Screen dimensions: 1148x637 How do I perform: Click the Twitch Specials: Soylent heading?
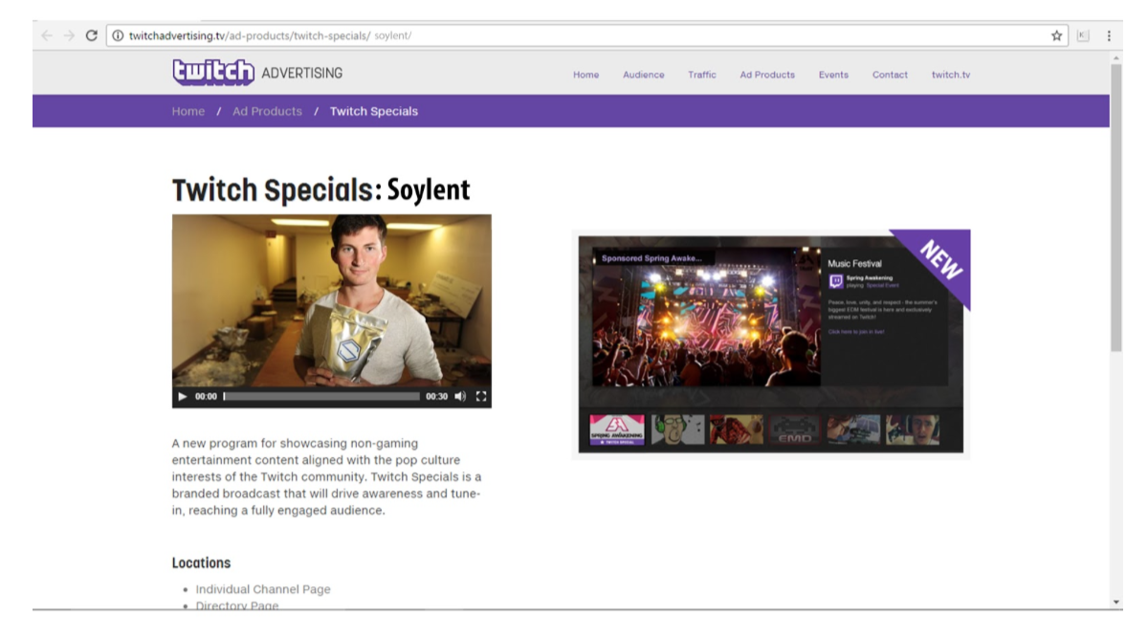coord(321,189)
